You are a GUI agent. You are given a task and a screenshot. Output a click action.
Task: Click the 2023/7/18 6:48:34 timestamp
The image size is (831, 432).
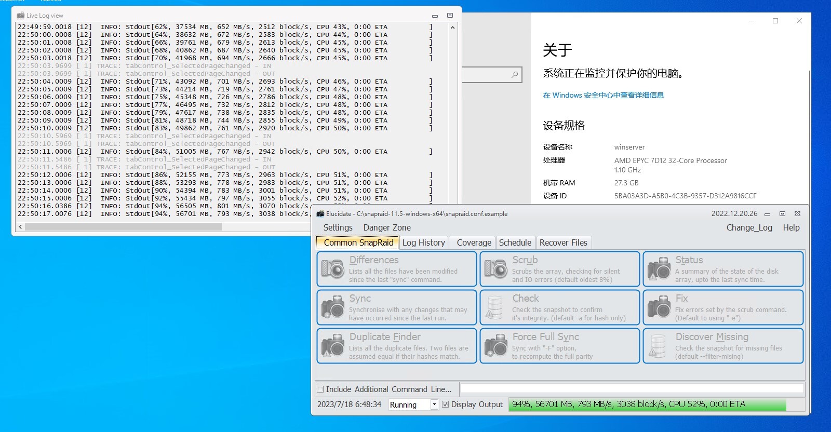[349, 404]
